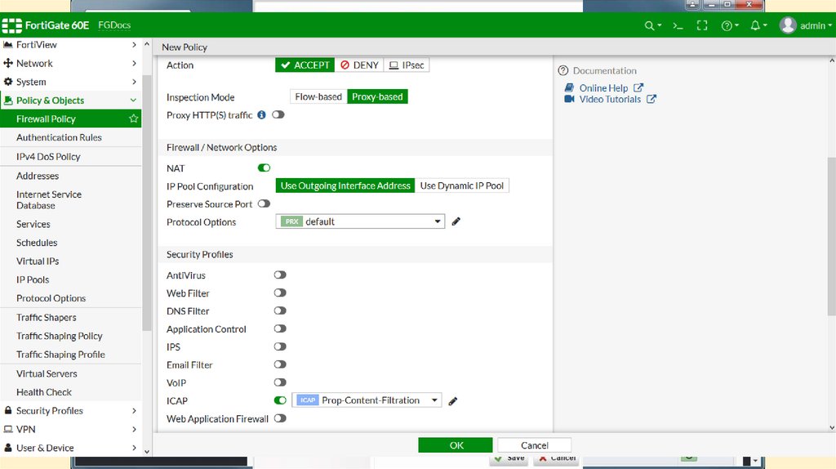
Task: Click the Online Help book icon
Action: point(569,87)
